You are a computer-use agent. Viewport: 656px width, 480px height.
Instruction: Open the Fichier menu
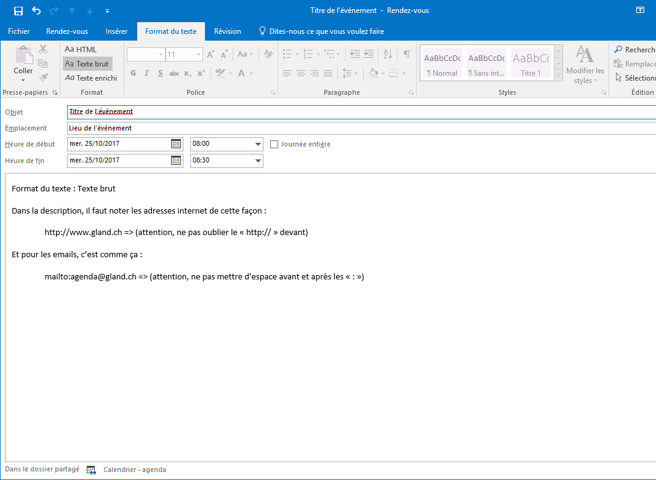tap(18, 31)
